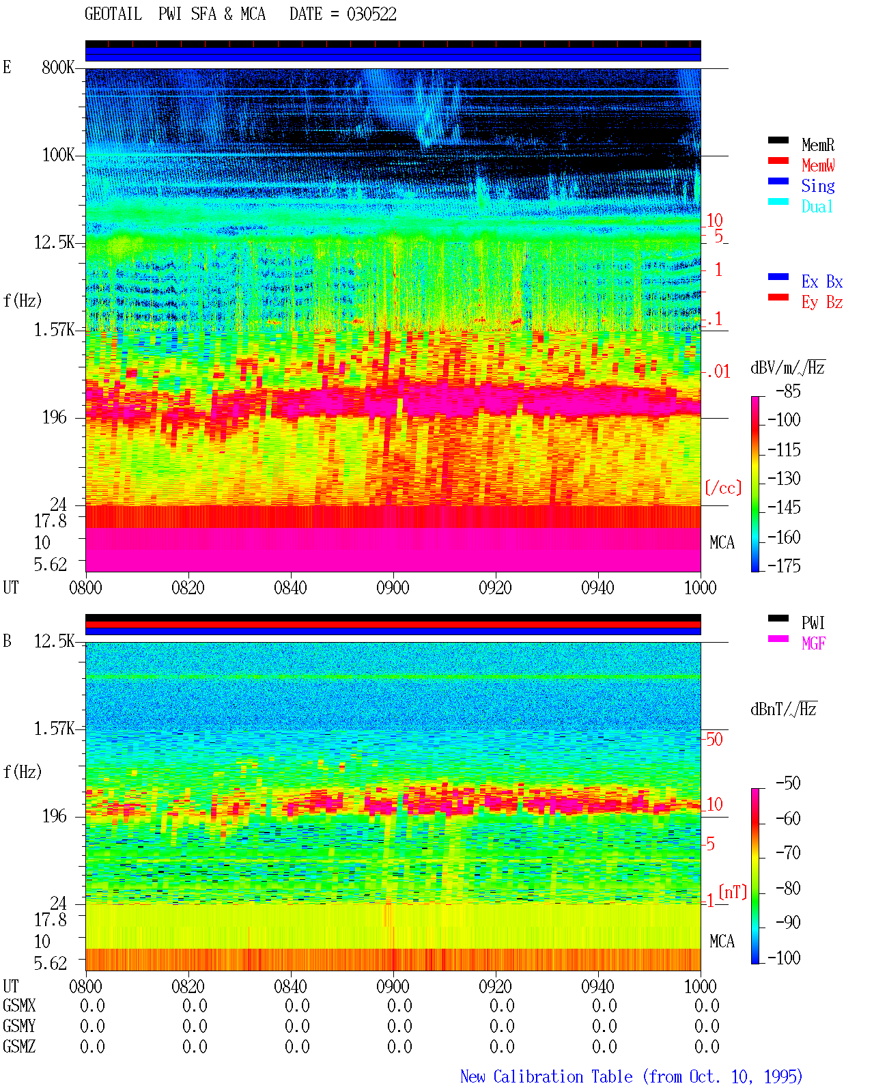
Task: Click the "100K" frequency axis label
Action: (58, 155)
